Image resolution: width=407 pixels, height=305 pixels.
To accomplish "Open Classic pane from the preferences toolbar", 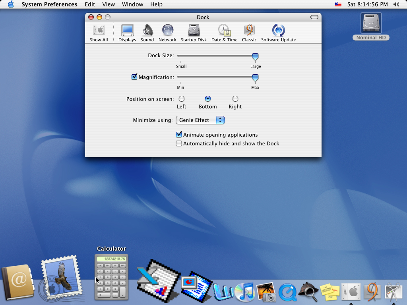I will [249, 33].
